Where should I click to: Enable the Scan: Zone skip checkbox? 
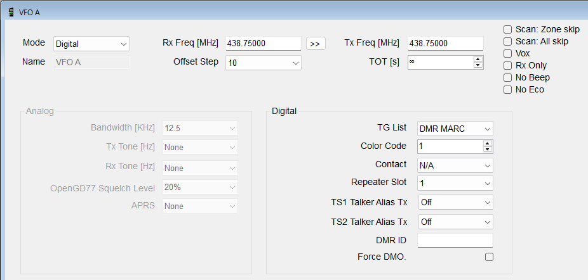pyautogui.click(x=507, y=29)
